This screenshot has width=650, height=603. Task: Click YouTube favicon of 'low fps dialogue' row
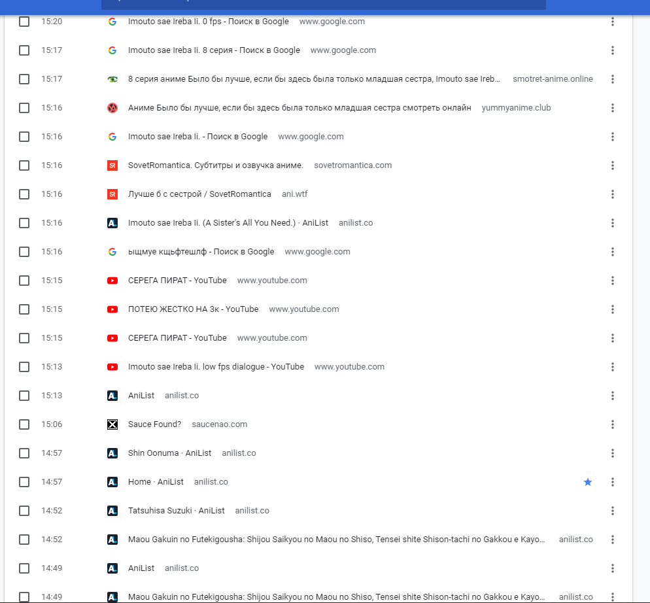coord(112,367)
